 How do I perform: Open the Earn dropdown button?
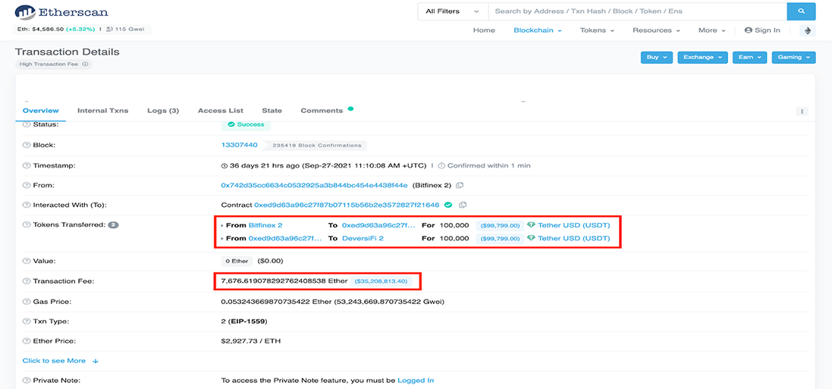[x=750, y=58]
